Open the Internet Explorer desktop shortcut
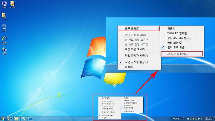Image resolution: width=215 pixels, height=121 pixels. 4,40
